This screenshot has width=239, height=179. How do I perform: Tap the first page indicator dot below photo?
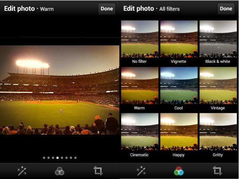point(44,158)
